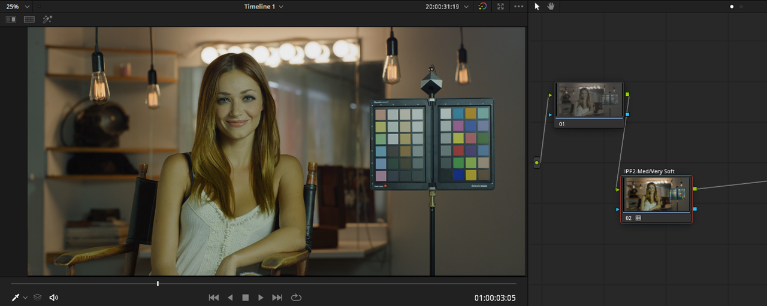Toggle image wipe split view icon

[11, 19]
